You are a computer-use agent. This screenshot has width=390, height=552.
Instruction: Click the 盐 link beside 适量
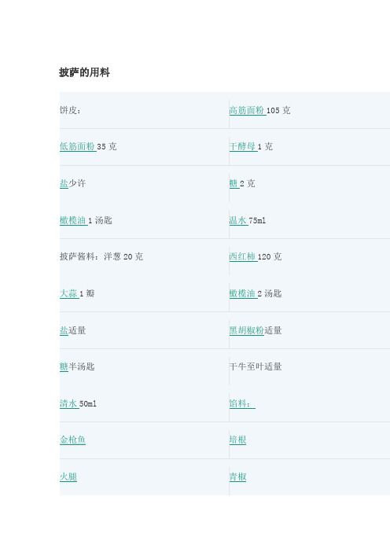[64, 330]
